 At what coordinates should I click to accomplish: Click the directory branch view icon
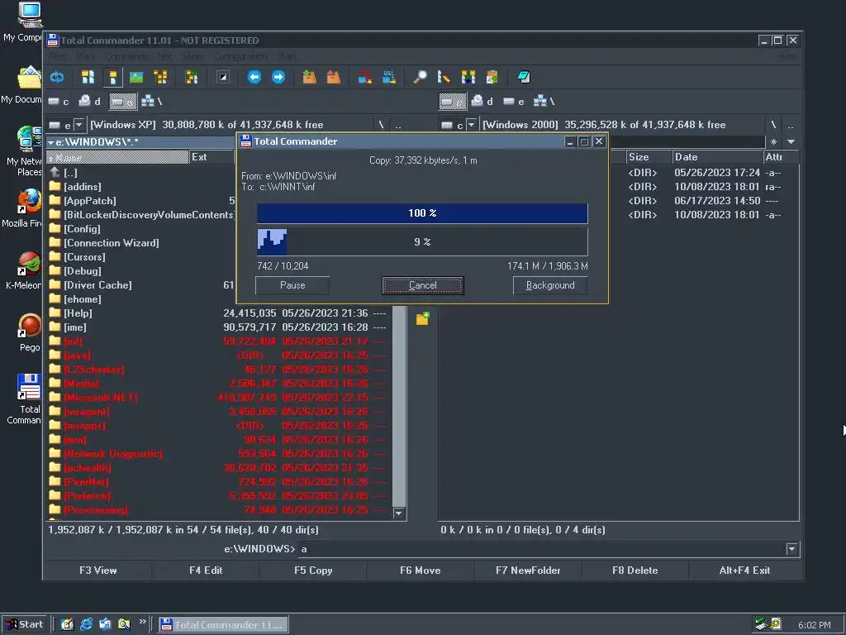[x=192, y=77]
